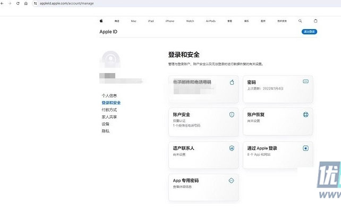Image resolution: width=341 pixels, height=207 pixels.
Task: Open the search magnifier icon
Action: [x=300, y=21]
